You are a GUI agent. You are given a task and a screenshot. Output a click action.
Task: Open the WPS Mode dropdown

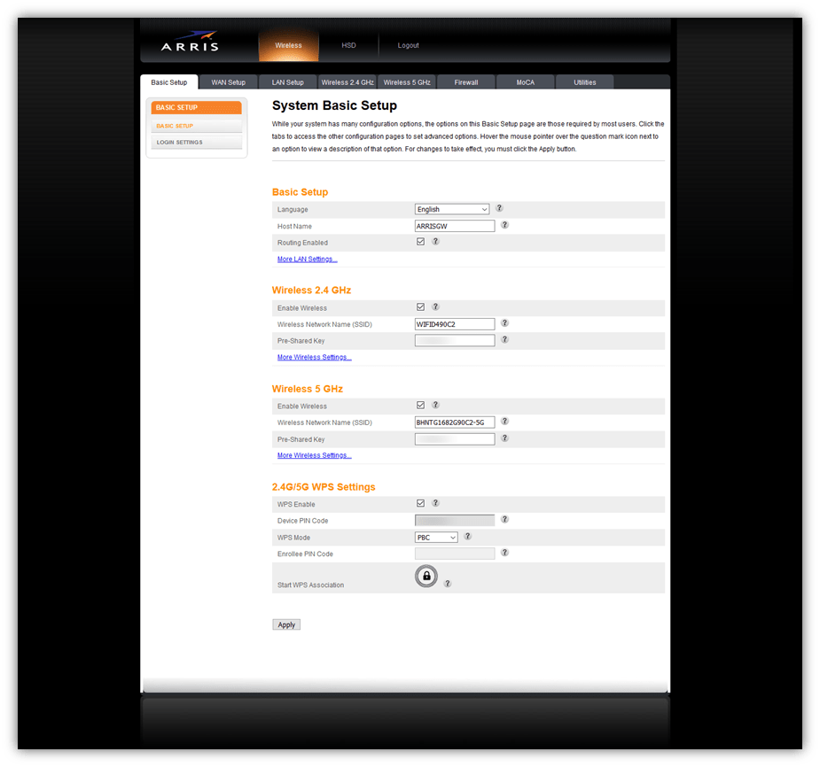point(437,537)
